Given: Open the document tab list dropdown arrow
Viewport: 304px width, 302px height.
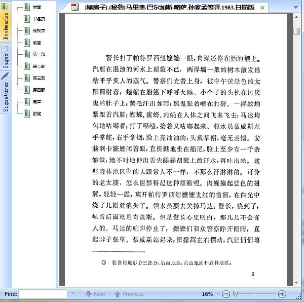Looking at the screenshot, I should [296, 8].
